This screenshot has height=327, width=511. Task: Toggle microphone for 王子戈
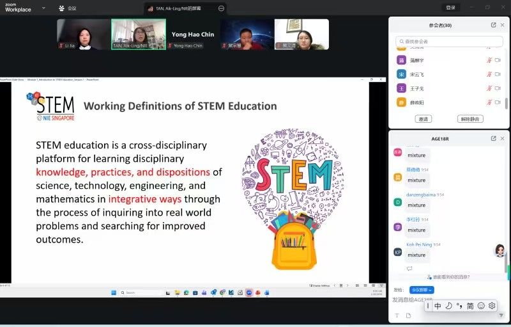tap(489, 88)
